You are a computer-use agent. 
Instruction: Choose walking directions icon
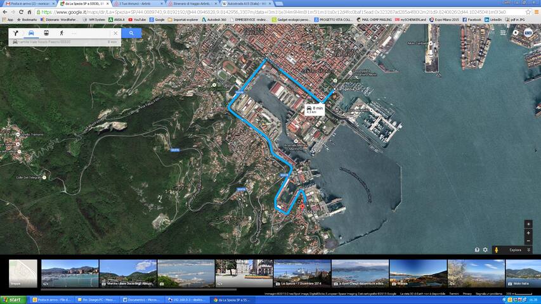[x=62, y=33]
